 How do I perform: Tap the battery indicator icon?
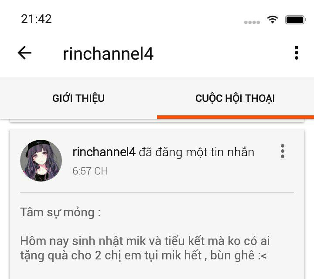[296, 20]
